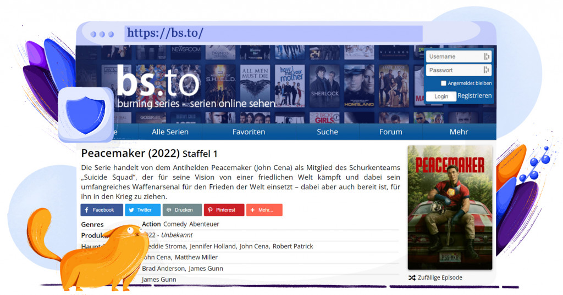
Task: Open Robert Patrick actor link
Action: (x=292, y=246)
